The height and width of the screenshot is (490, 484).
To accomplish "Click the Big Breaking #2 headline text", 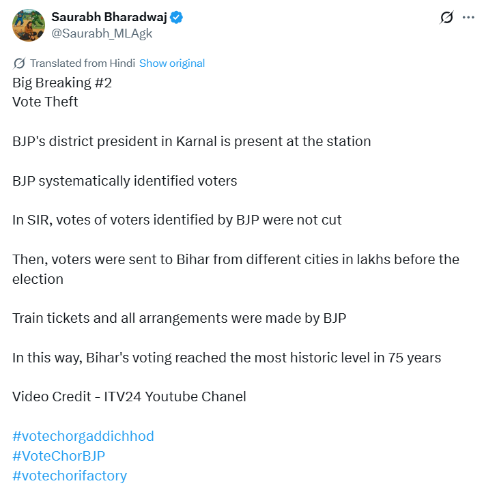I will pyautogui.click(x=61, y=83).
